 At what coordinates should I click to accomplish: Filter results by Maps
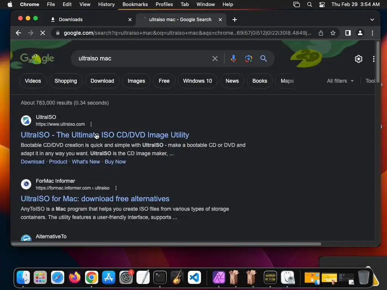click(x=287, y=81)
